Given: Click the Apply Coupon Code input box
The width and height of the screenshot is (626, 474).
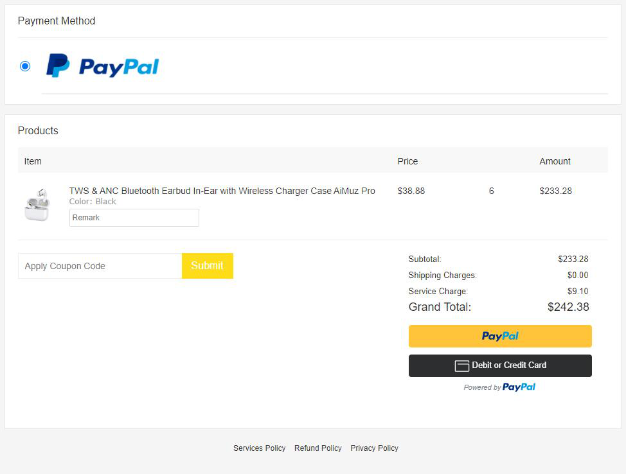Looking at the screenshot, I should pos(100,266).
